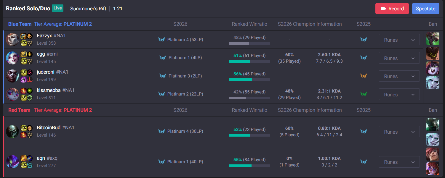Click aqn's champion portrait icon
This screenshot has height=178, width=445.
(12, 162)
